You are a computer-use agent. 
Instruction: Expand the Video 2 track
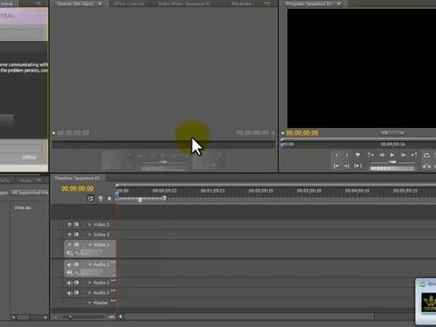click(x=90, y=234)
